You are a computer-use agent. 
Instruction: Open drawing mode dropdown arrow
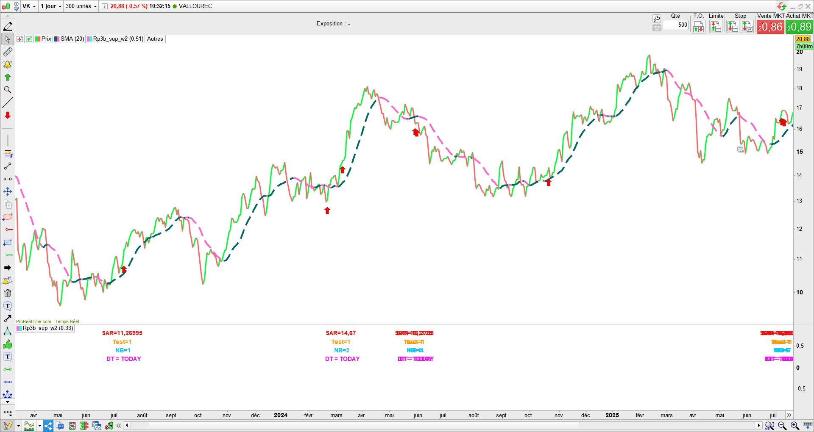coord(19,426)
